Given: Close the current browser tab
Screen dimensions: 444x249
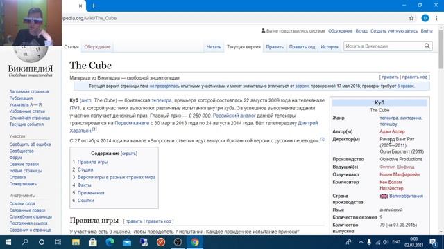Looking at the screenshot, I should [x=80, y=6].
